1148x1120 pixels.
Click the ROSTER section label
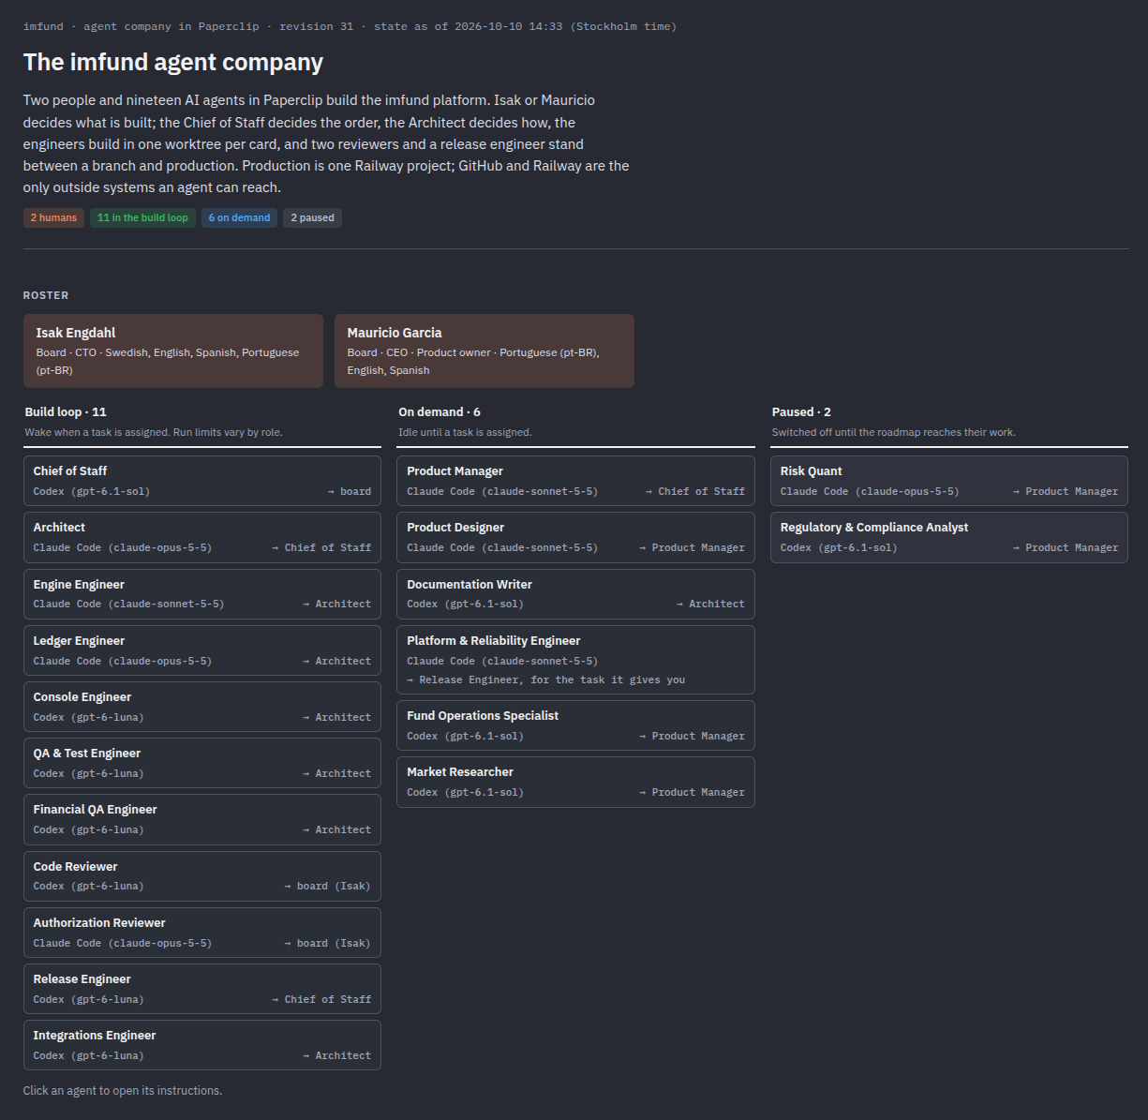point(46,295)
